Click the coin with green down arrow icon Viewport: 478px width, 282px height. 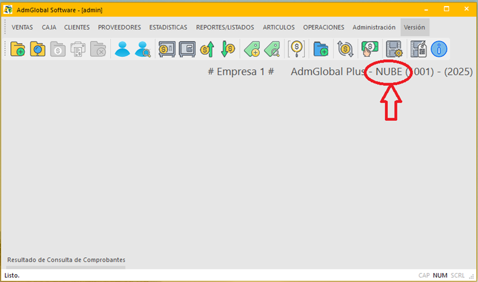(x=228, y=49)
